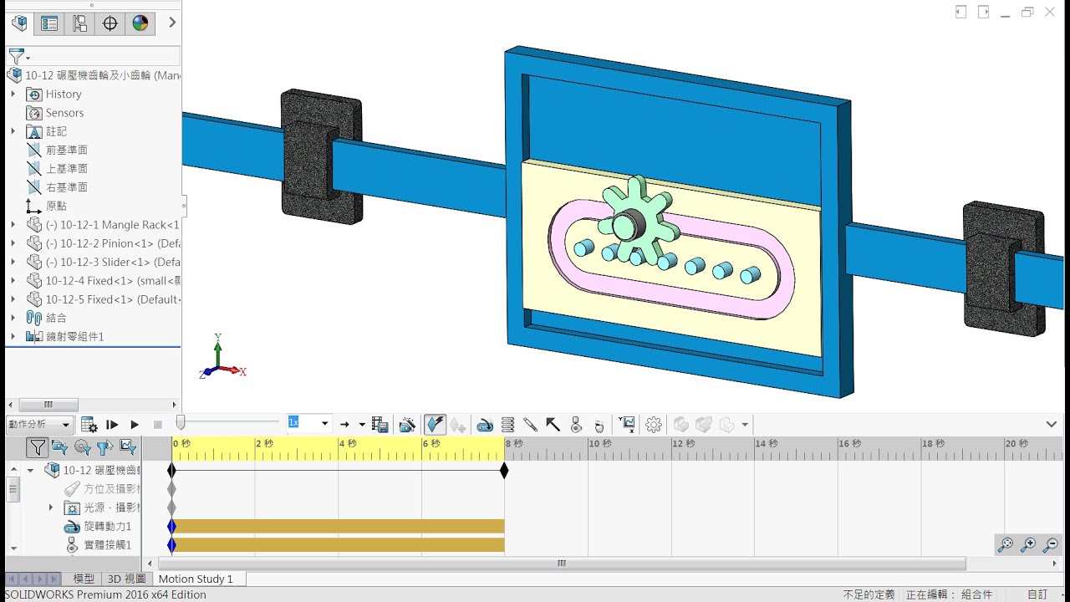The width and height of the screenshot is (1070, 602).
Task: Open the DisplayManager appearance tab
Action: coord(140,23)
